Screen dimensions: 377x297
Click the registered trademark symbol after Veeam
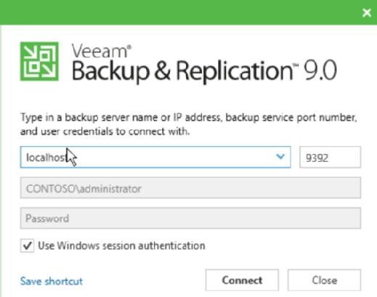tap(129, 46)
